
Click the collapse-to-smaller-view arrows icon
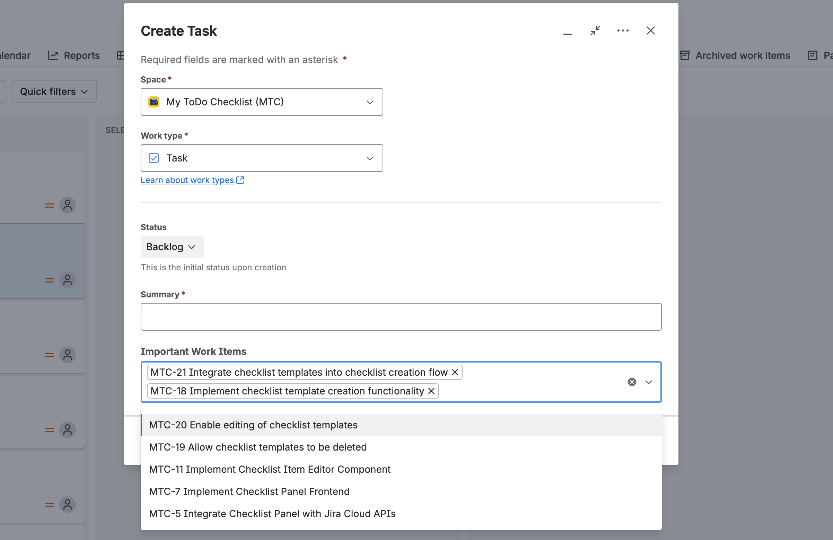(595, 31)
